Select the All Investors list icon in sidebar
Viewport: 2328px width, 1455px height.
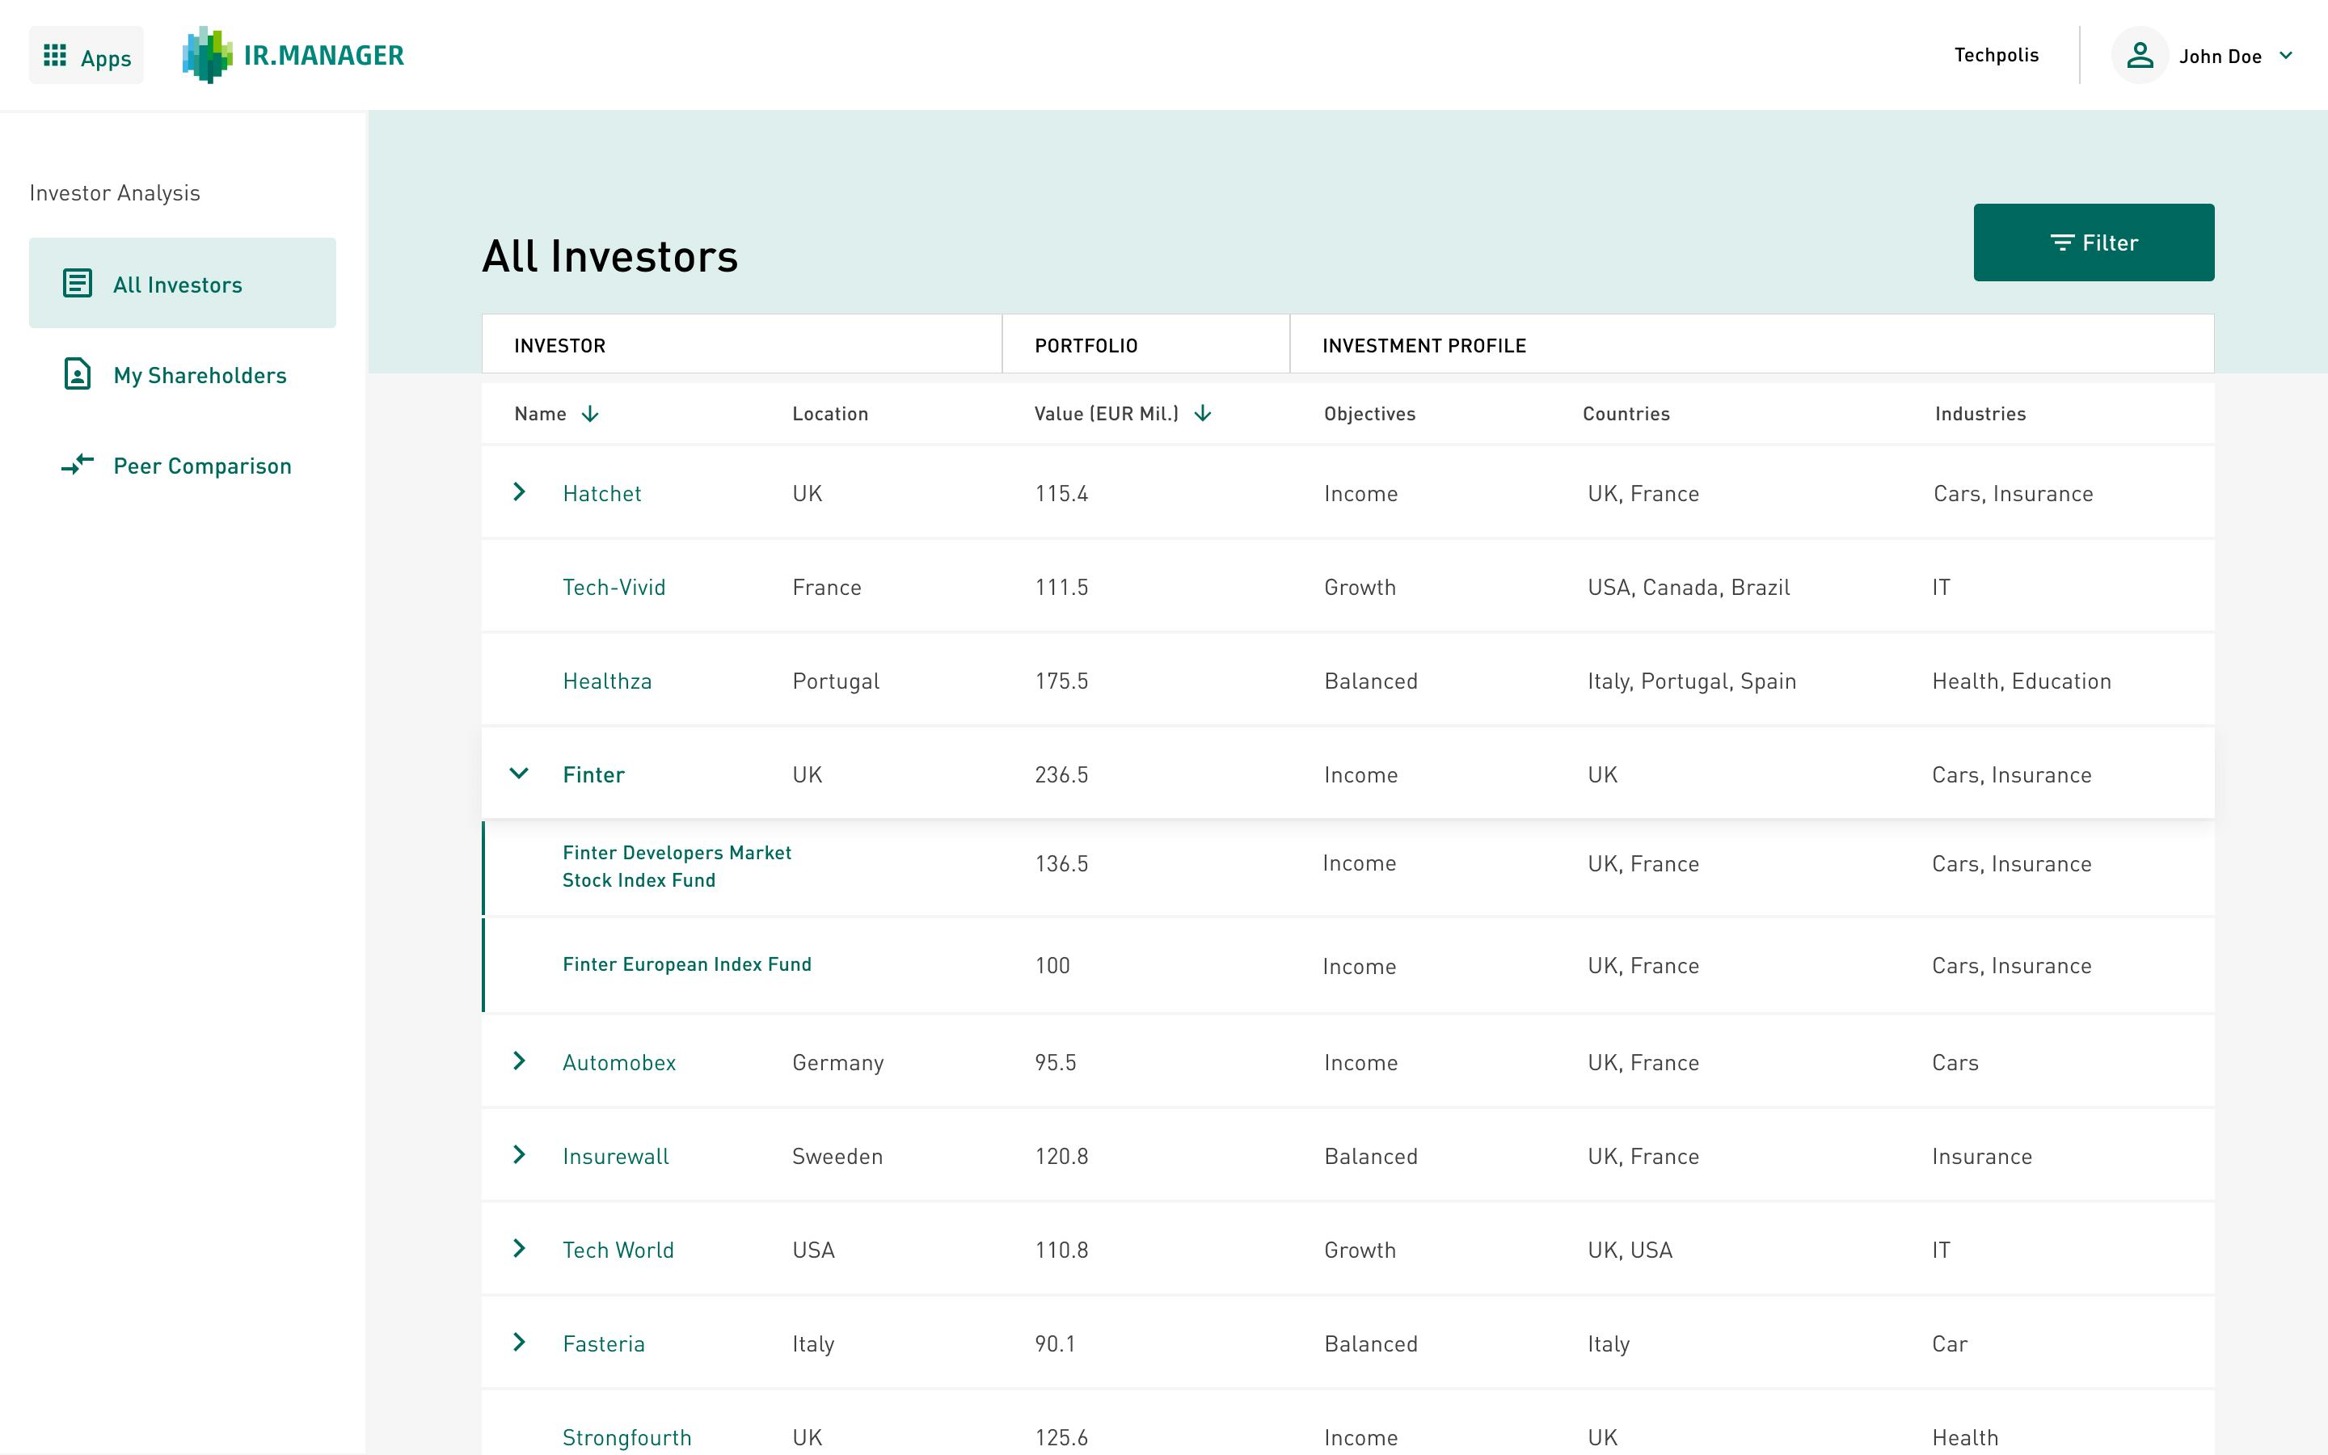(76, 283)
